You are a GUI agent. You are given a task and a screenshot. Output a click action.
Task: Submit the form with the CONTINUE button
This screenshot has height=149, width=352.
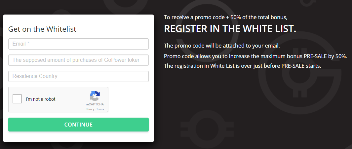pyautogui.click(x=78, y=125)
